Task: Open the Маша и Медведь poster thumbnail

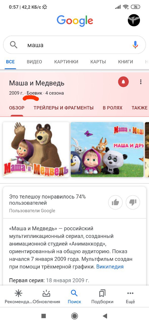Action: tap(36, 150)
